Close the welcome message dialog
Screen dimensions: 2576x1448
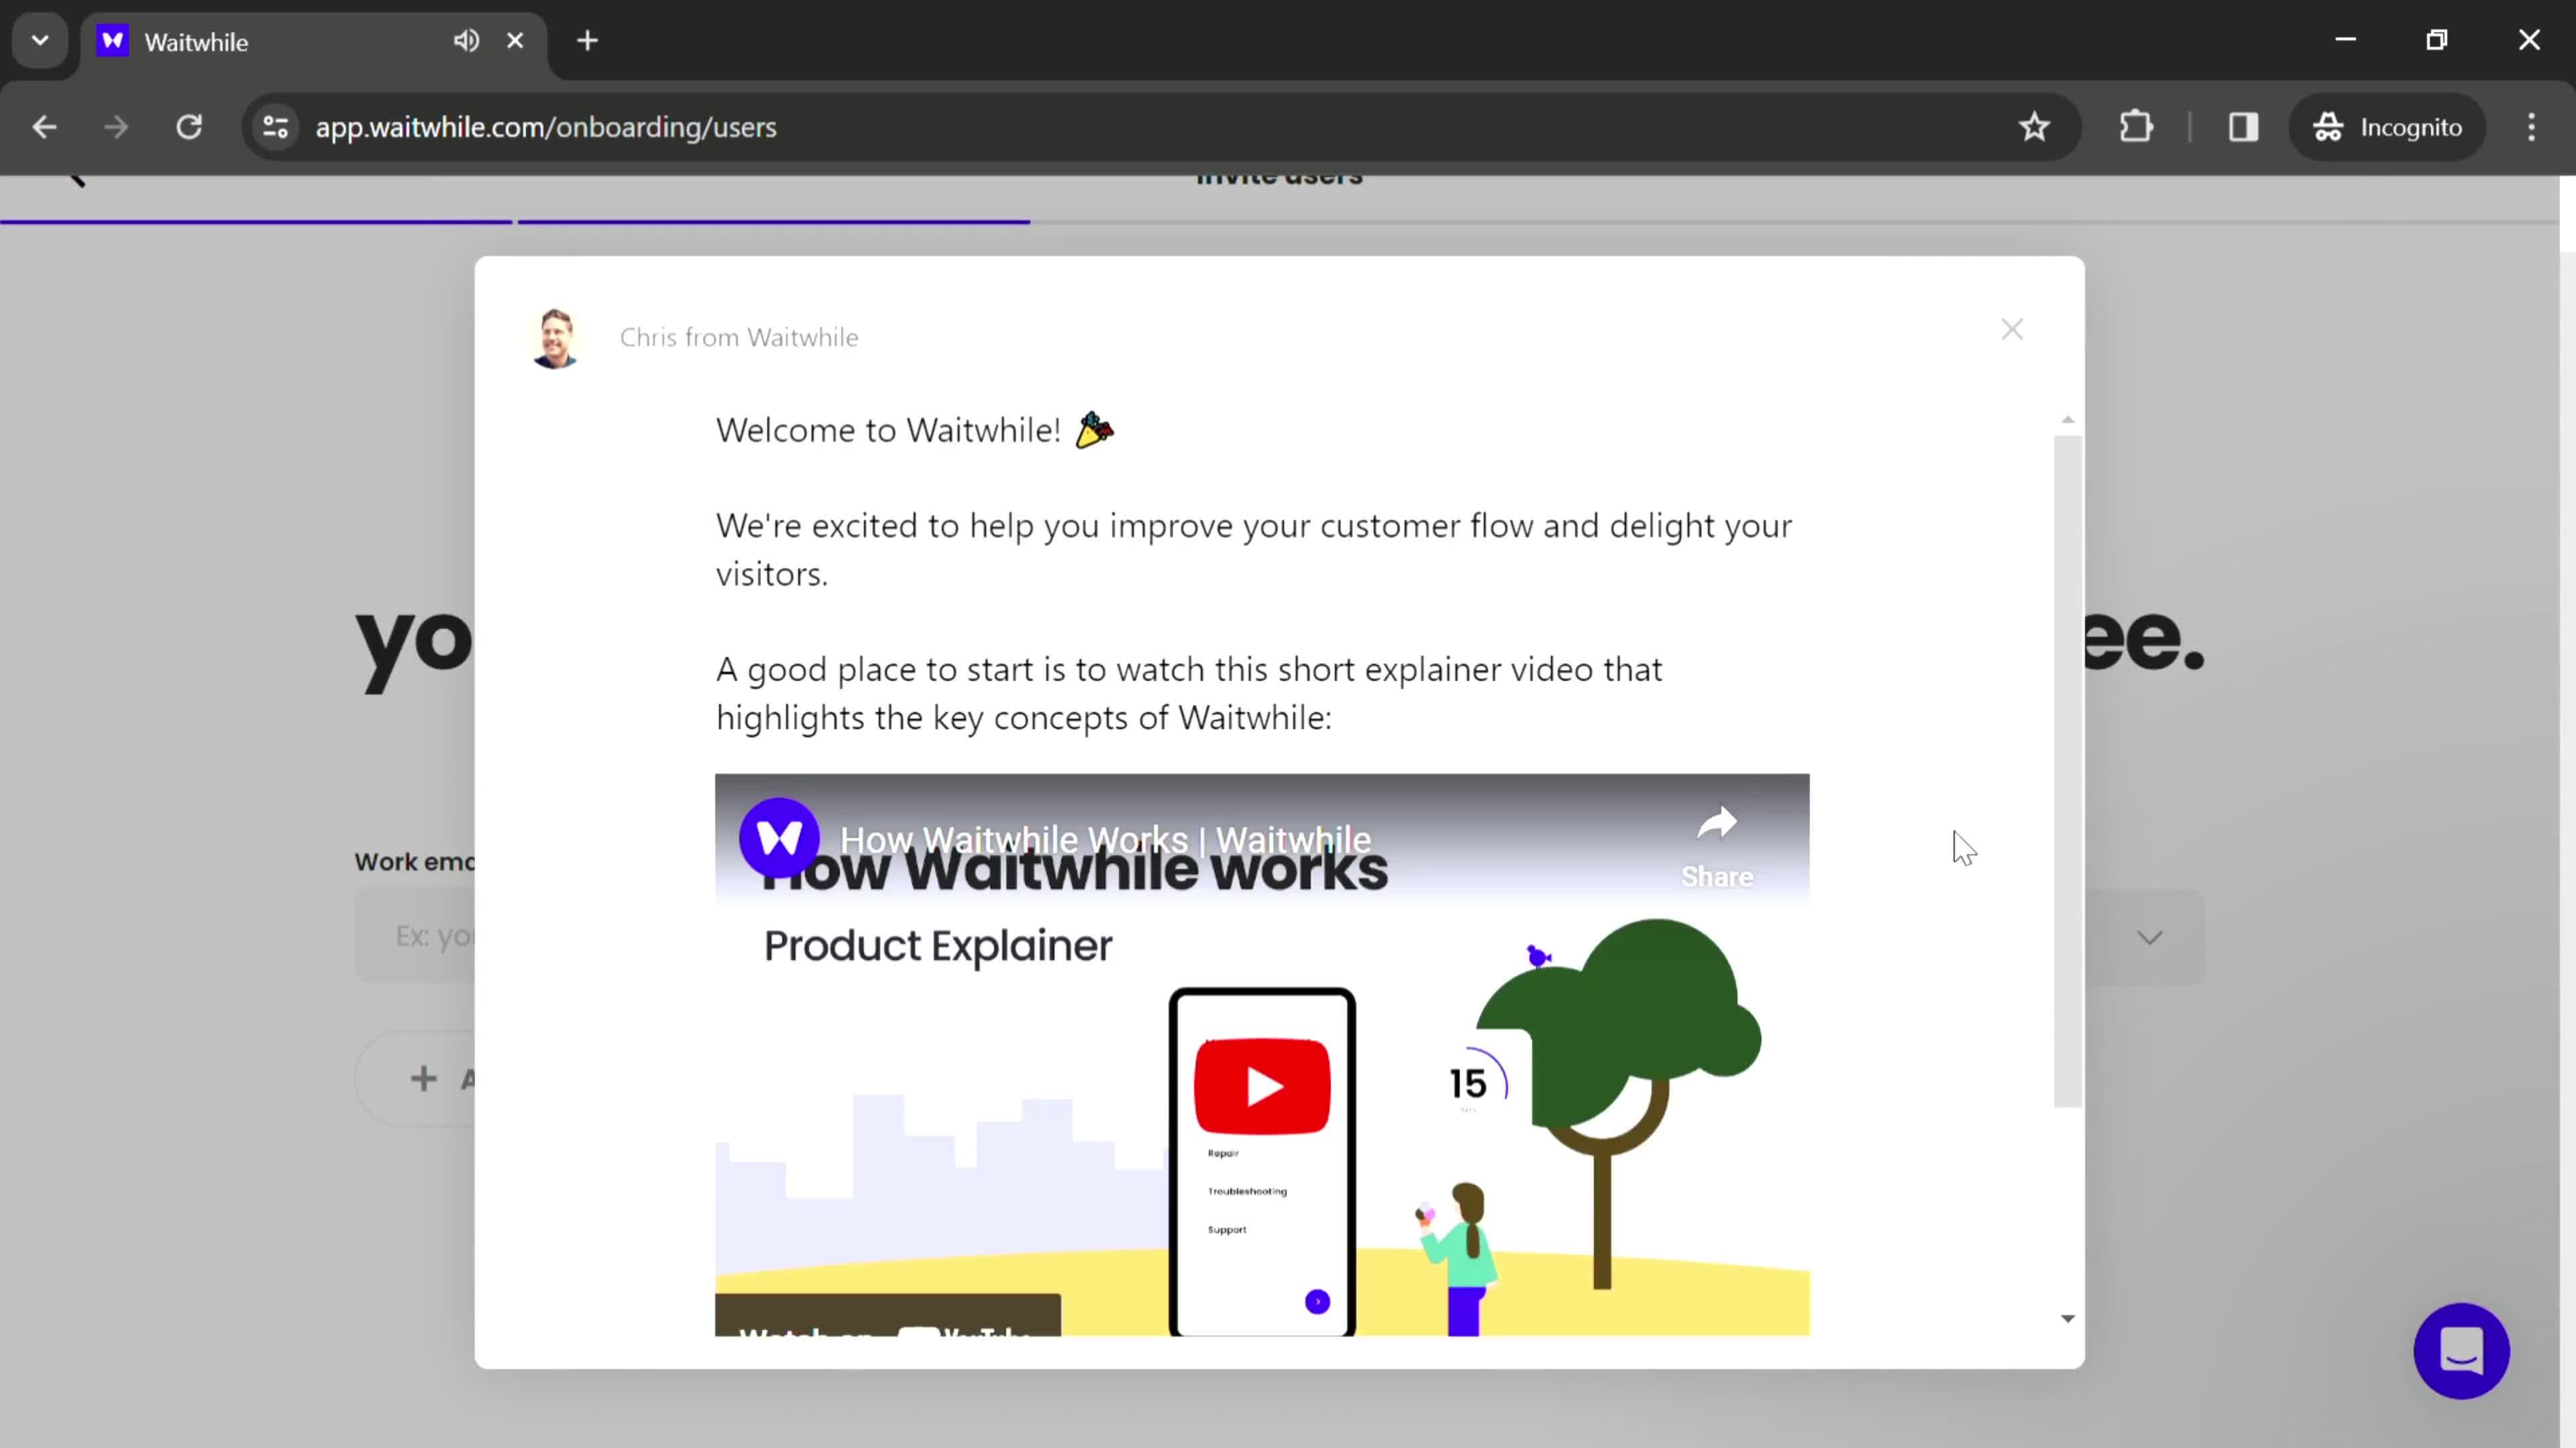[2012, 330]
